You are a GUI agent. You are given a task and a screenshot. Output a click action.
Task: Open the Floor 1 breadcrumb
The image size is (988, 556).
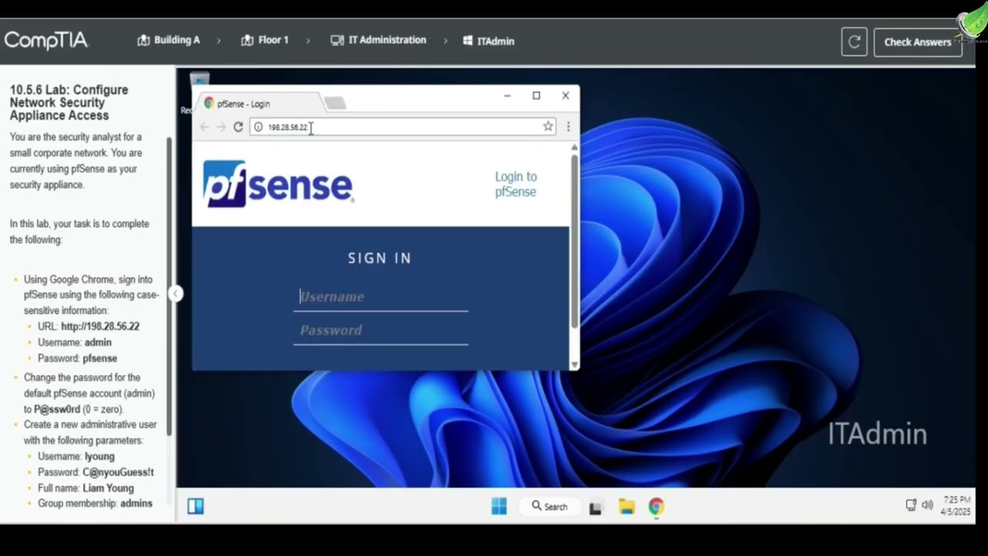click(x=265, y=40)
